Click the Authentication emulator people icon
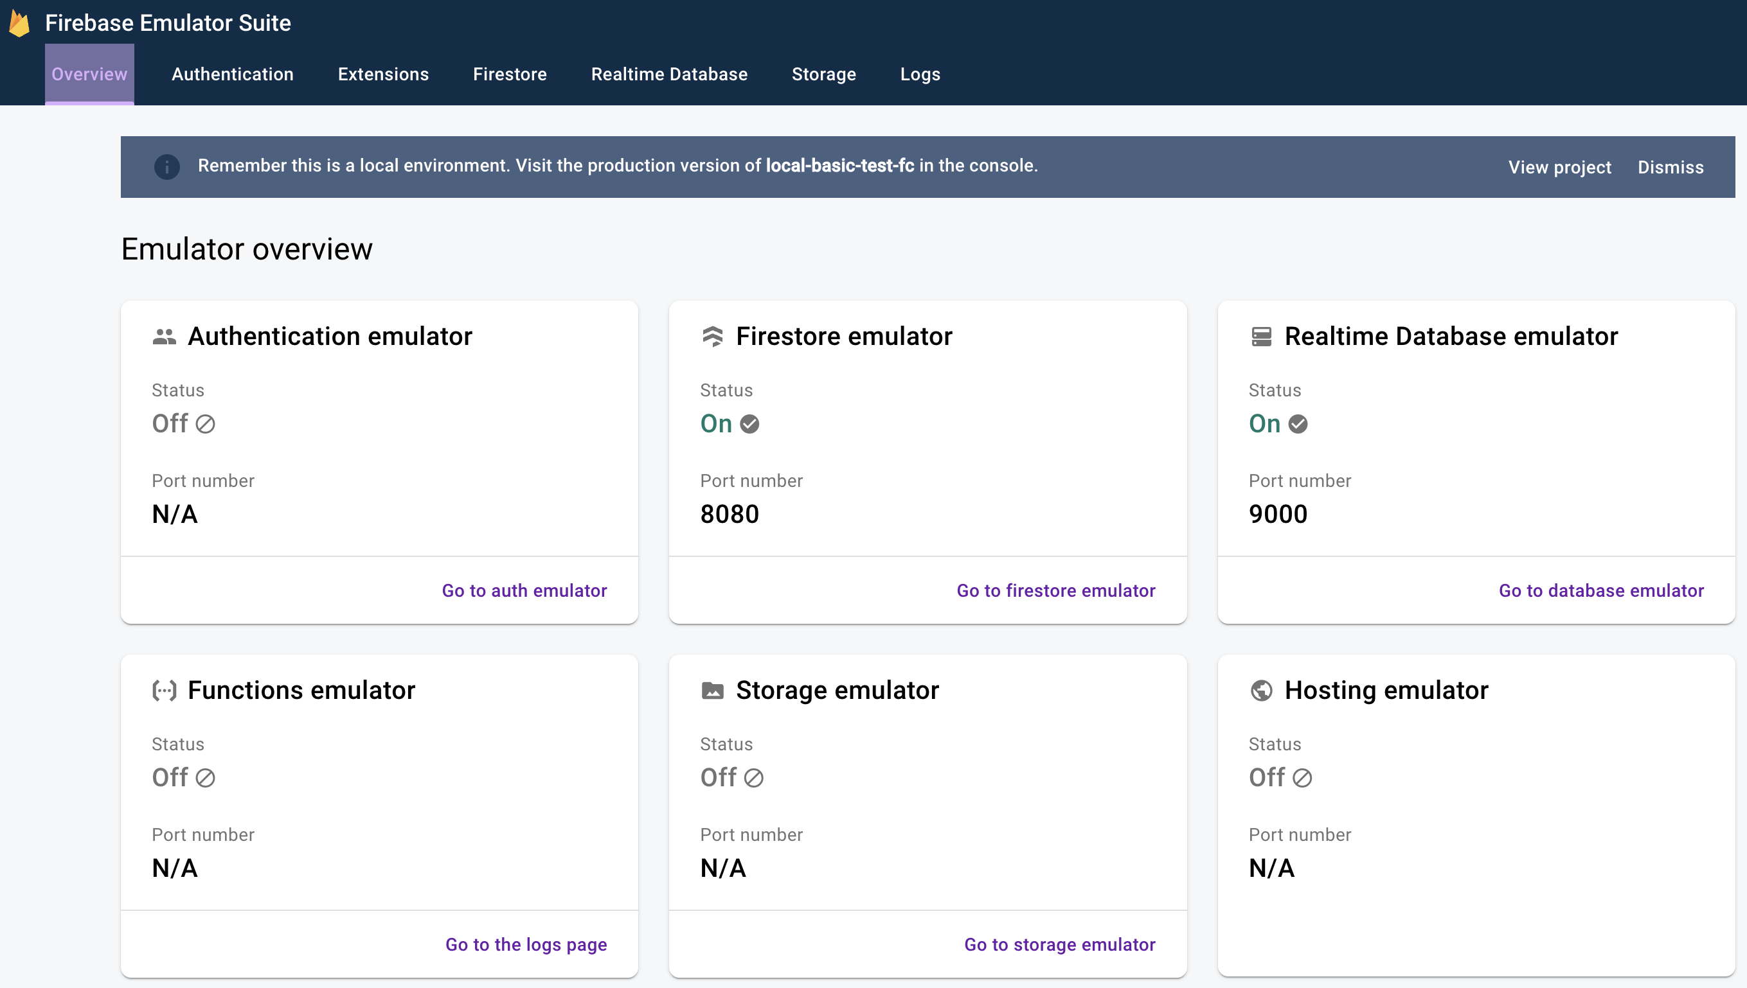This screenshot has width=1747, height=988. click(165, 337)
